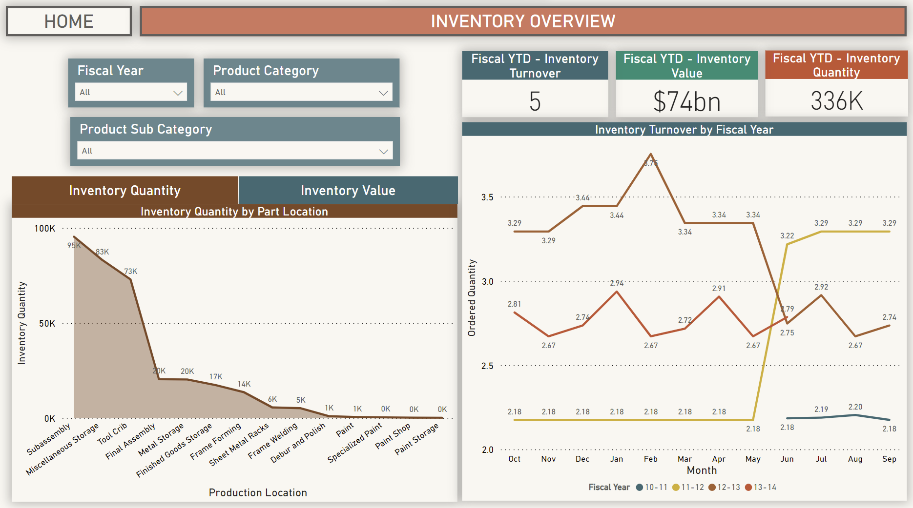Expand the Product Category dropdown
This screenshot has height=508, width=913.
[x=301, y=92]
